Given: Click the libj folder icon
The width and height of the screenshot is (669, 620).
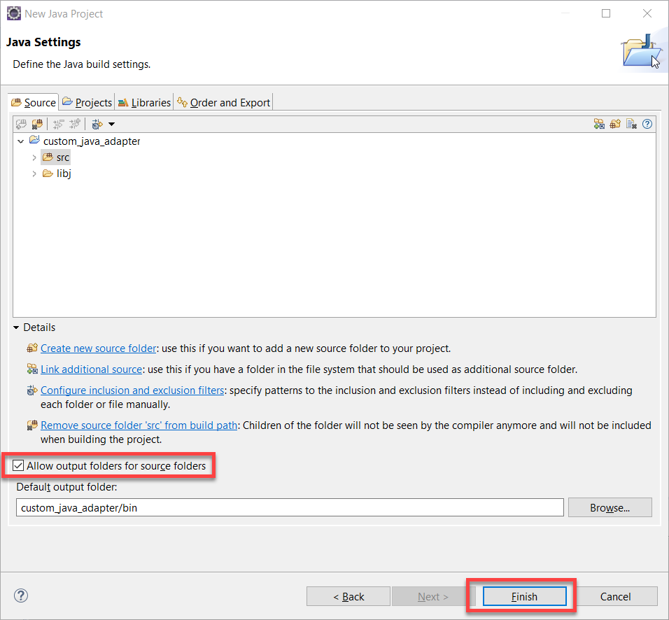Looking at the screenshot, I should coord(48,174).
